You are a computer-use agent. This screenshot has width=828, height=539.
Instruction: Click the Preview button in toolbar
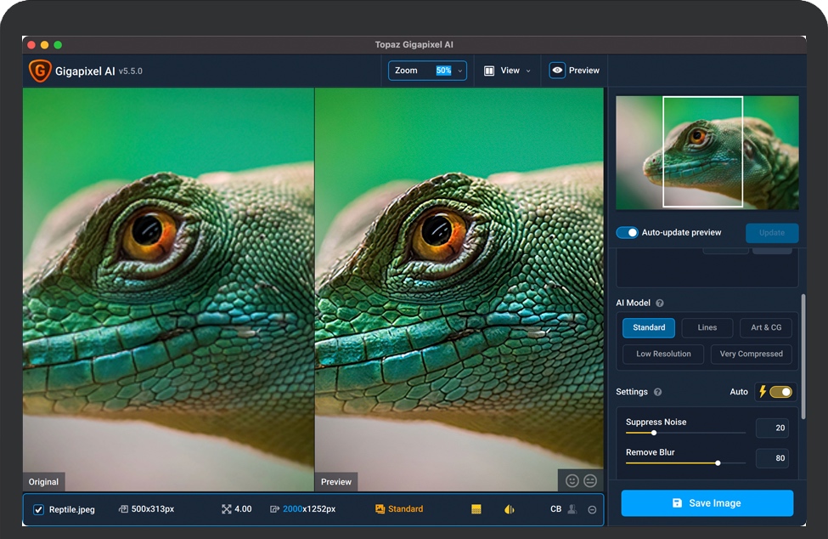(575, 71)
